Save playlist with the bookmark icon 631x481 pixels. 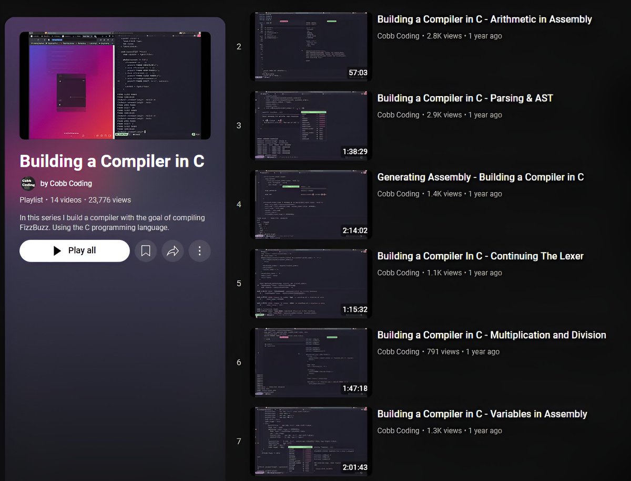click(146, 251)
